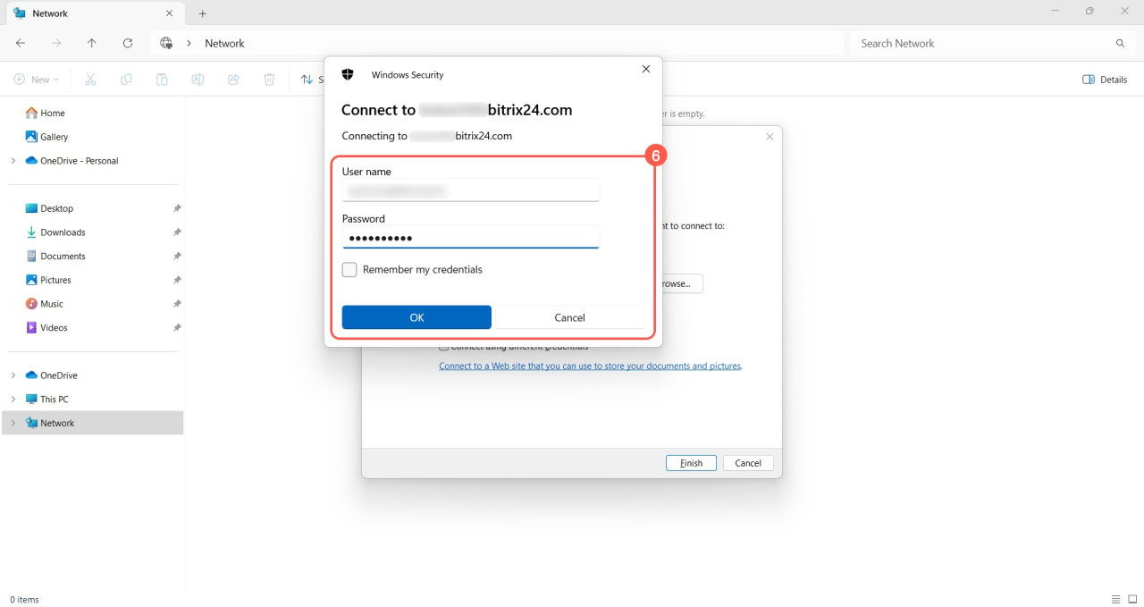The image size is (1144, 607).
Task: Switch to large thumbnails view icon
Action: (1132, 599)
